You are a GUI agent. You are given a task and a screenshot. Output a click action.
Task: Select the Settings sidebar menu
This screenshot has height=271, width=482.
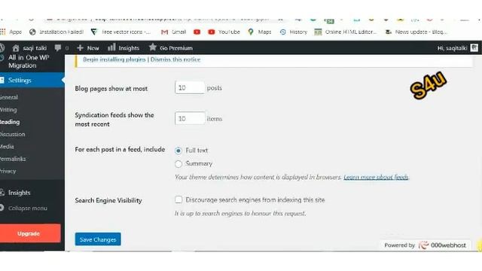click(x=32, y=81)
